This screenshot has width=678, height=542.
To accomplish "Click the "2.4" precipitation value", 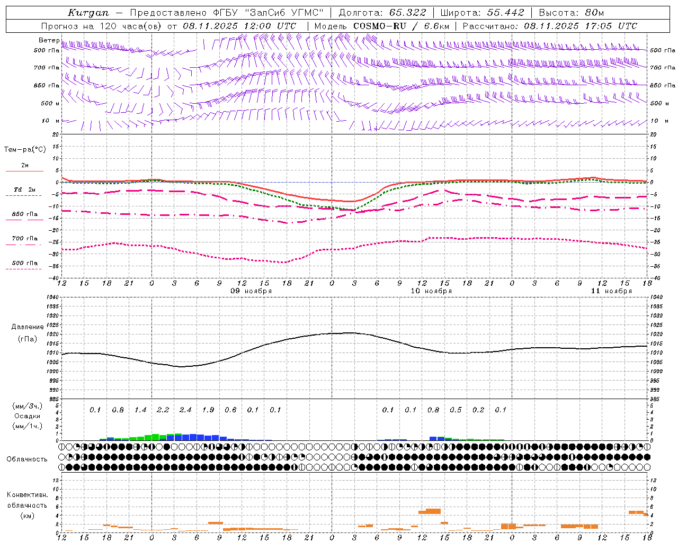I will (x=185, y=410).
